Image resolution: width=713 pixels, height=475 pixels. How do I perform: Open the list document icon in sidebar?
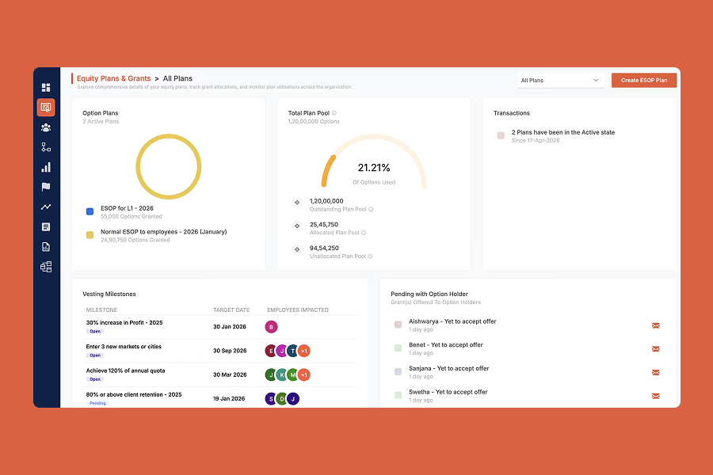coord(46,227)
